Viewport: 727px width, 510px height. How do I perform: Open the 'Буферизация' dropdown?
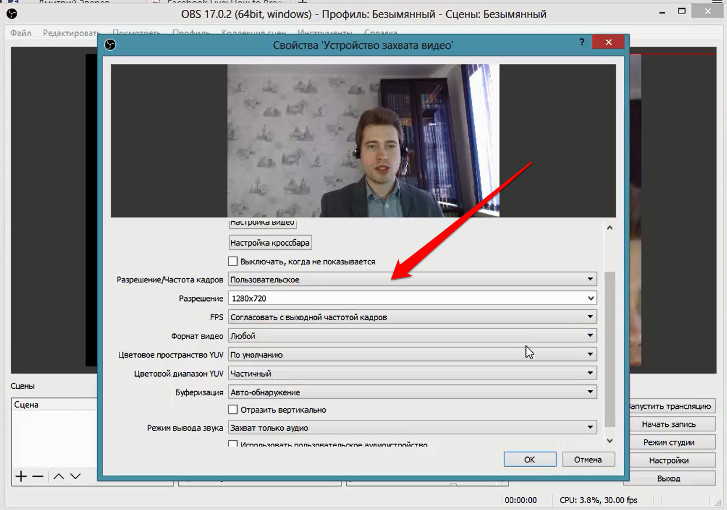click(x=412, y=392)
